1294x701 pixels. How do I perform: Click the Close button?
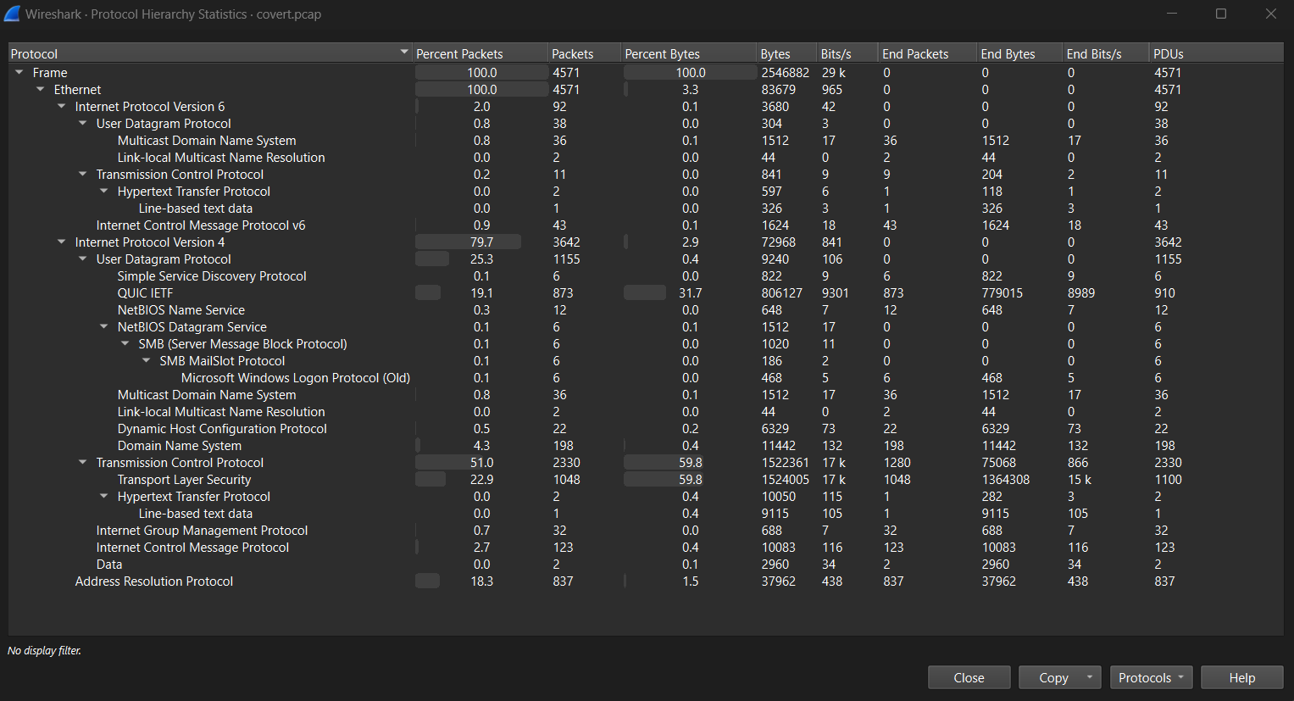(969, 677)
